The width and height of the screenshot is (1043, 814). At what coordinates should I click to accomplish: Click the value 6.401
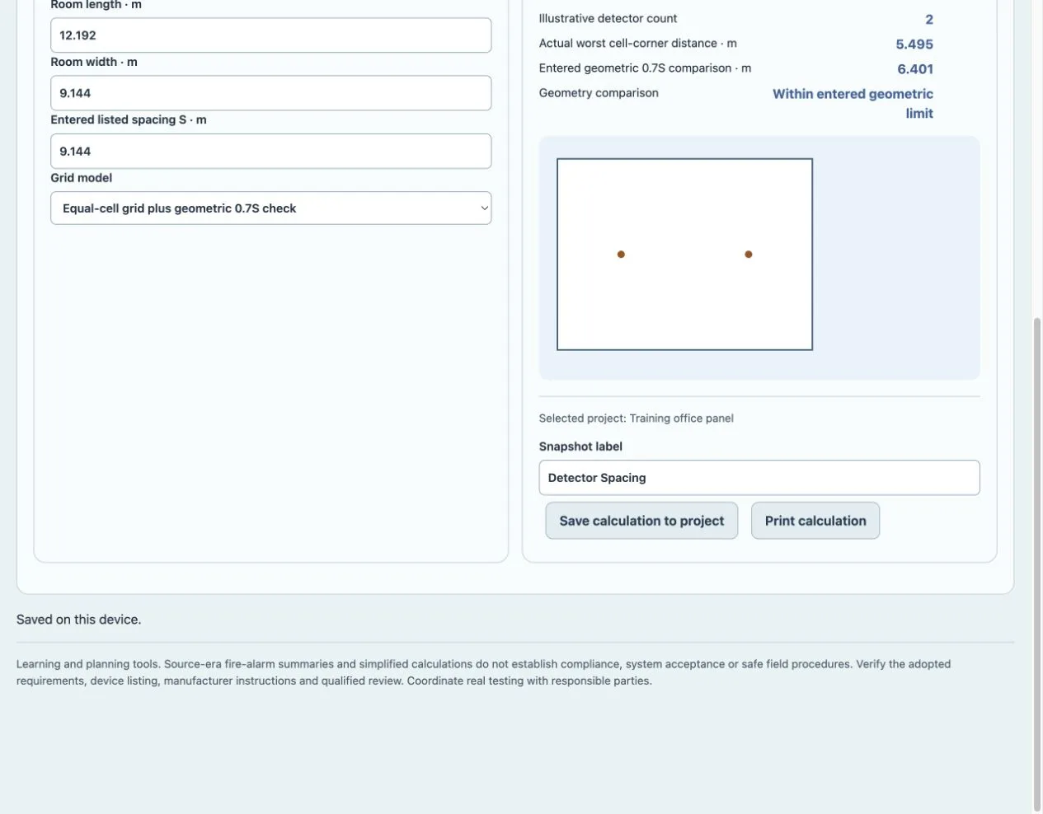tap(915, 69)
